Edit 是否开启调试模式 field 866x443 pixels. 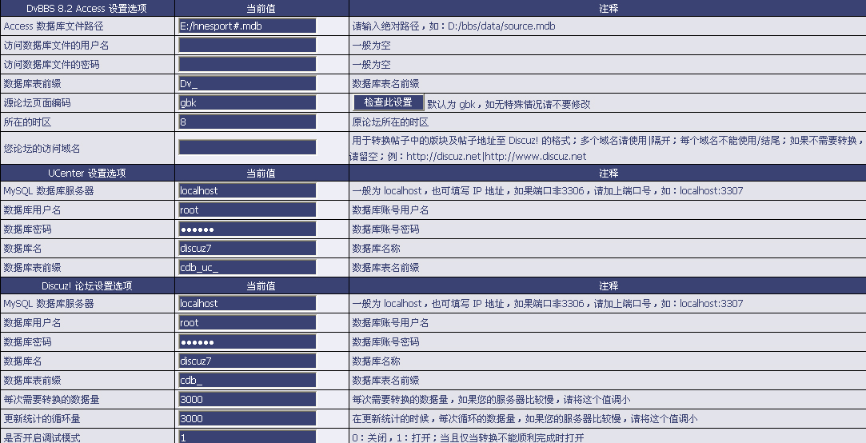[x=247, y=437]
